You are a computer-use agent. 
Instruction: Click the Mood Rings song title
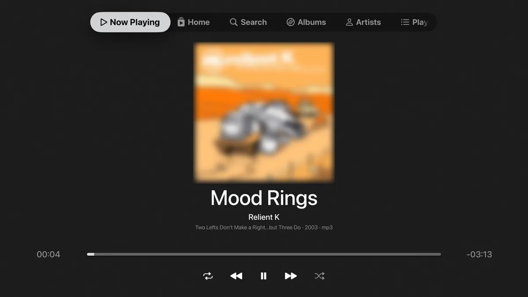(x=264, y=198)
